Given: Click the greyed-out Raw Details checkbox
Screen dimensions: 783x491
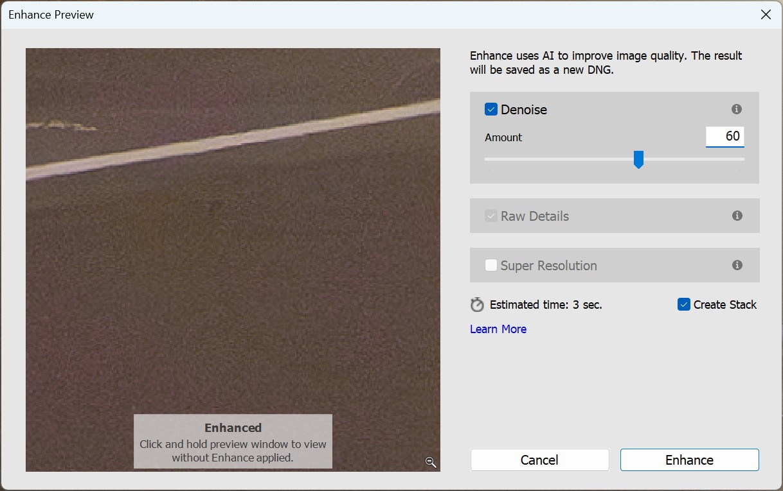Looking at the screenshot, I should pos(491,216).
